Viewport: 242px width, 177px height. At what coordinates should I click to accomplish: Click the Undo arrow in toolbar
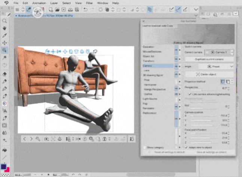[85, 10]
